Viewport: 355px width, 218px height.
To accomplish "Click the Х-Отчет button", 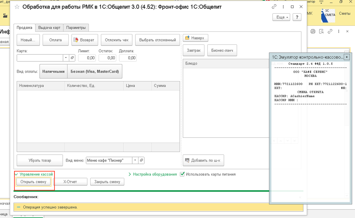I will (70, 182).
